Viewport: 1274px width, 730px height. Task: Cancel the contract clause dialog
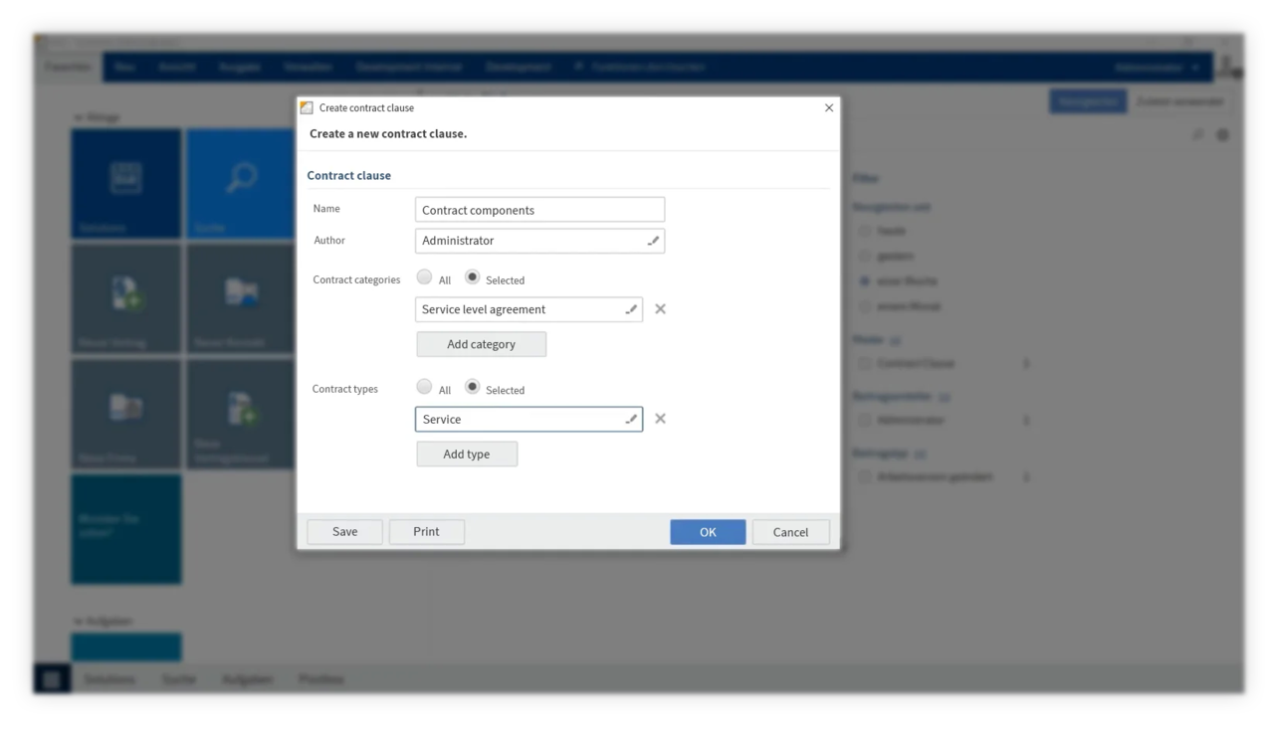pyautogui.click(x=791, y=532)
